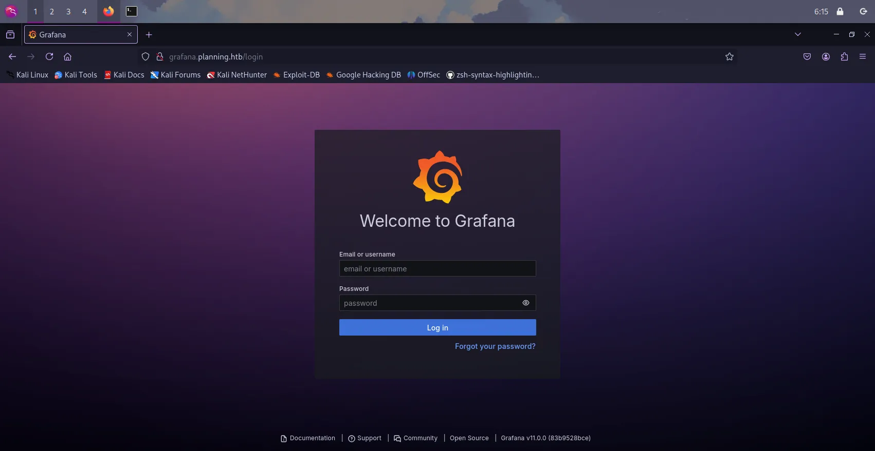875x451 pixels.
Task: Go to the browser home page
Action: click(67, 56)
